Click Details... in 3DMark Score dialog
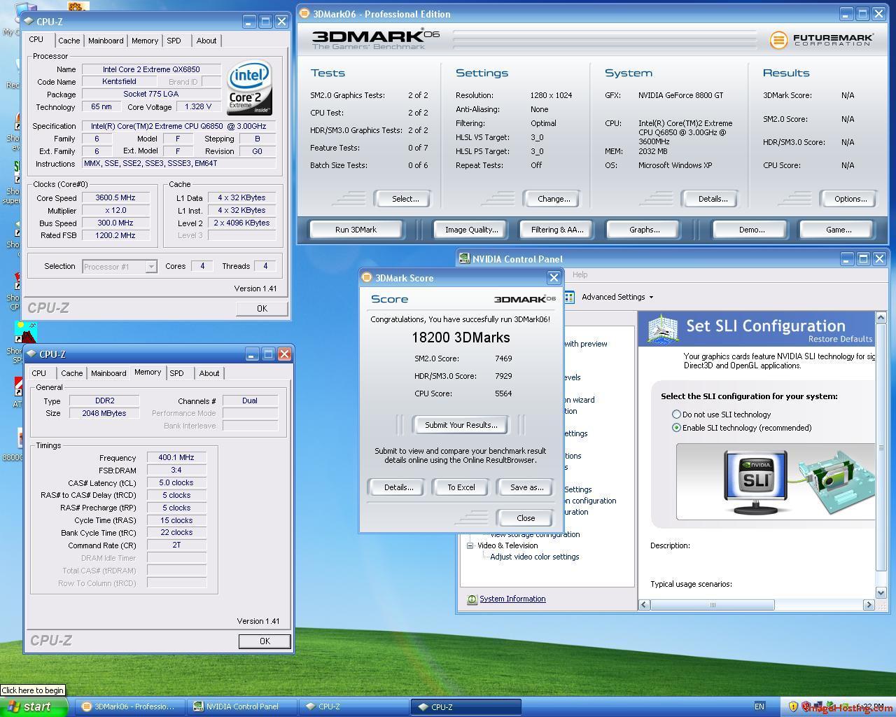 pos(398,487)
